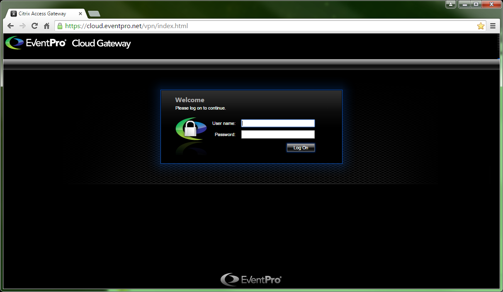Reload the page with the refresh icon

click(35, 26)
